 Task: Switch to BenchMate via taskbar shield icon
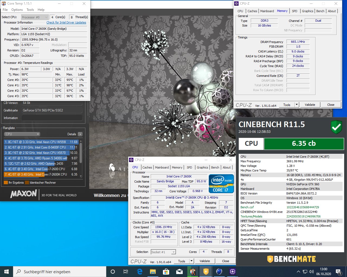pos(206,272)
